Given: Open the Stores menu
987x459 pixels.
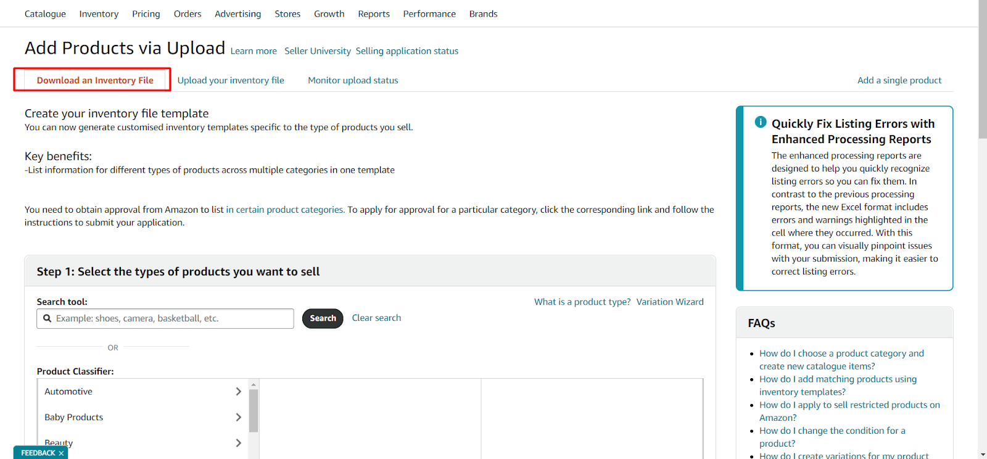Looking at the screenshot, I should coord(287,14).
